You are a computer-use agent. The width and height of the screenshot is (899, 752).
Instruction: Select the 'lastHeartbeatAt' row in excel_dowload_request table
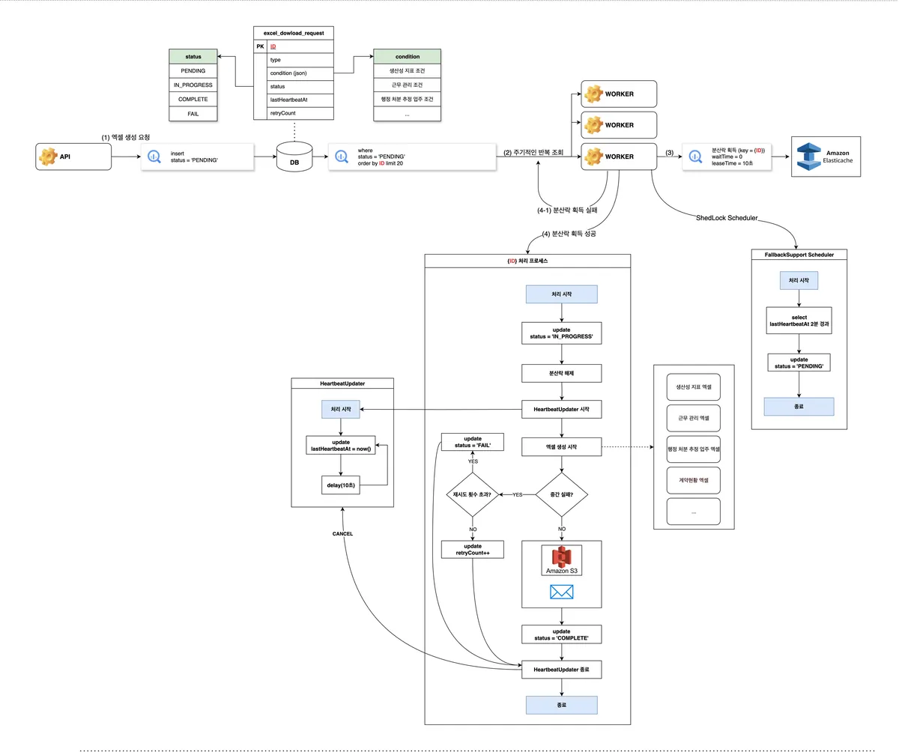click(300, 100)
